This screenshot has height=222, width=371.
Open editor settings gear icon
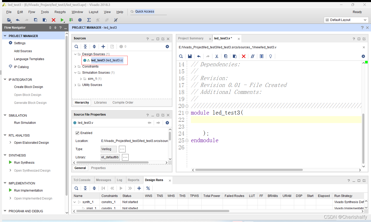point(363,56)
